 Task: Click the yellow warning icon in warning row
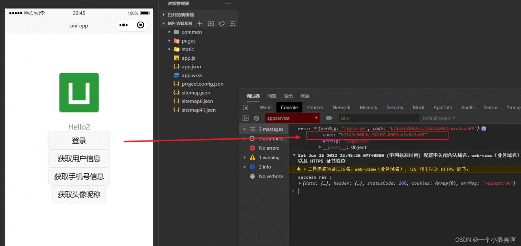coord(299,169)
